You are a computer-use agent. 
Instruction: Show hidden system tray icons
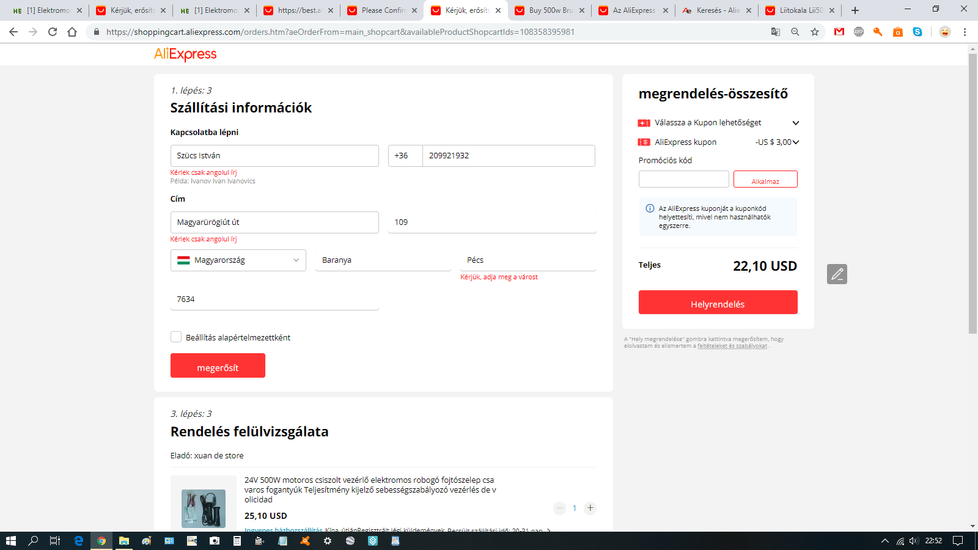[x=884, y=541]
